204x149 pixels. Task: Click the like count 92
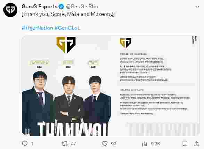pyautogui.click(x=114, y=144)
